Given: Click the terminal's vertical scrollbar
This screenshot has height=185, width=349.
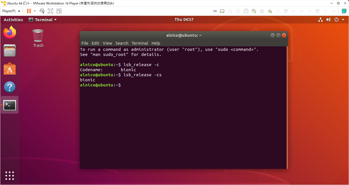Looking at the screenshot, I should click(287, 107).
